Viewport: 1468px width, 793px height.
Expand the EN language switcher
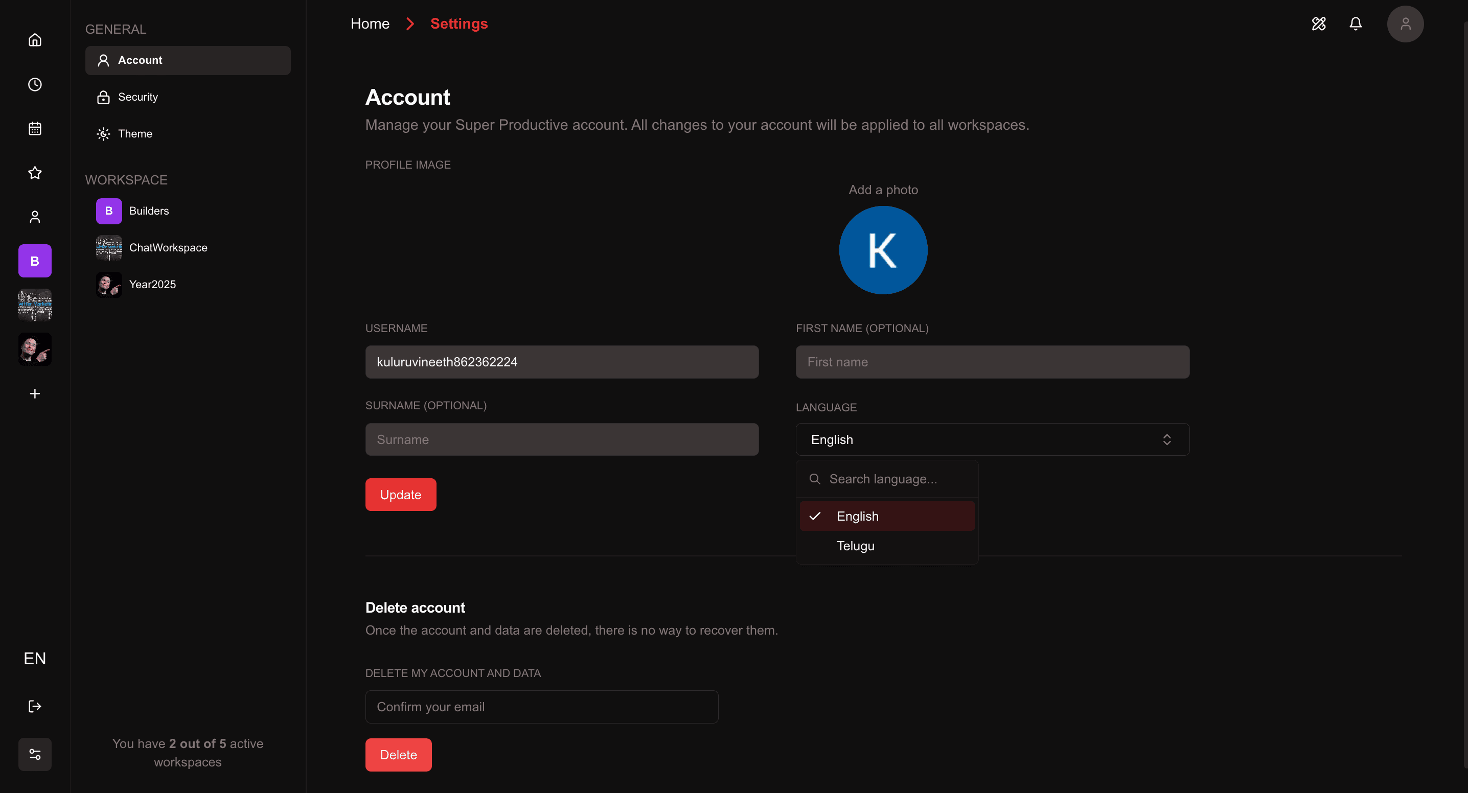coord(34,659)
